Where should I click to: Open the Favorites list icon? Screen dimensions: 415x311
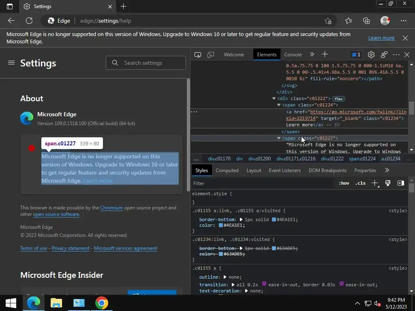click(349, 21)
